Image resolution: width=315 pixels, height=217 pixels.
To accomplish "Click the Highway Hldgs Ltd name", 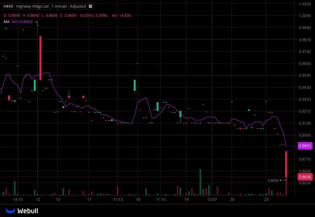I will point(32,6).
